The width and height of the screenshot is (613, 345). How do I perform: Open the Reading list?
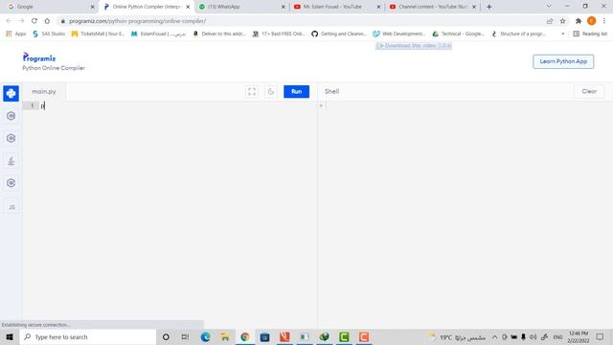tap(590, 34)
